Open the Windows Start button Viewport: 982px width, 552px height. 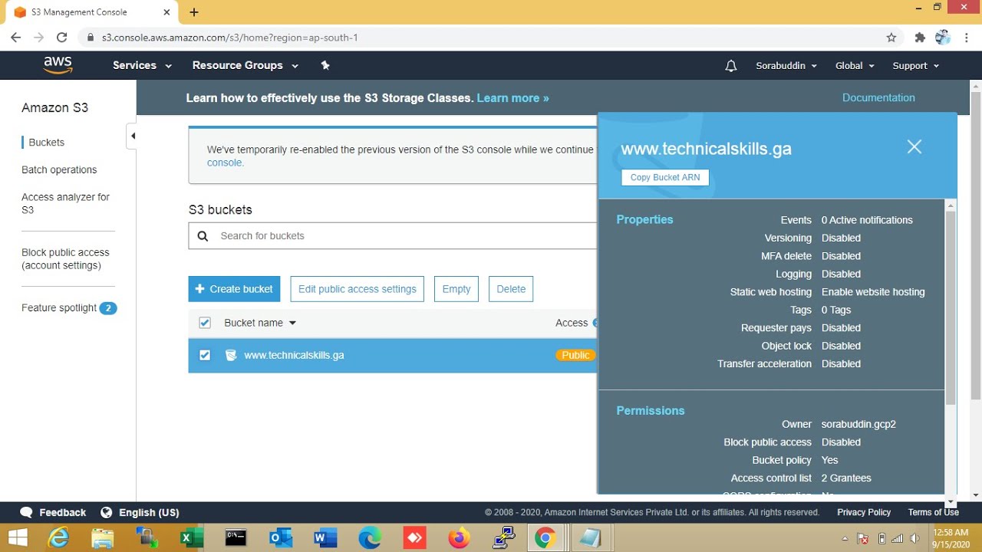(18, 538)
